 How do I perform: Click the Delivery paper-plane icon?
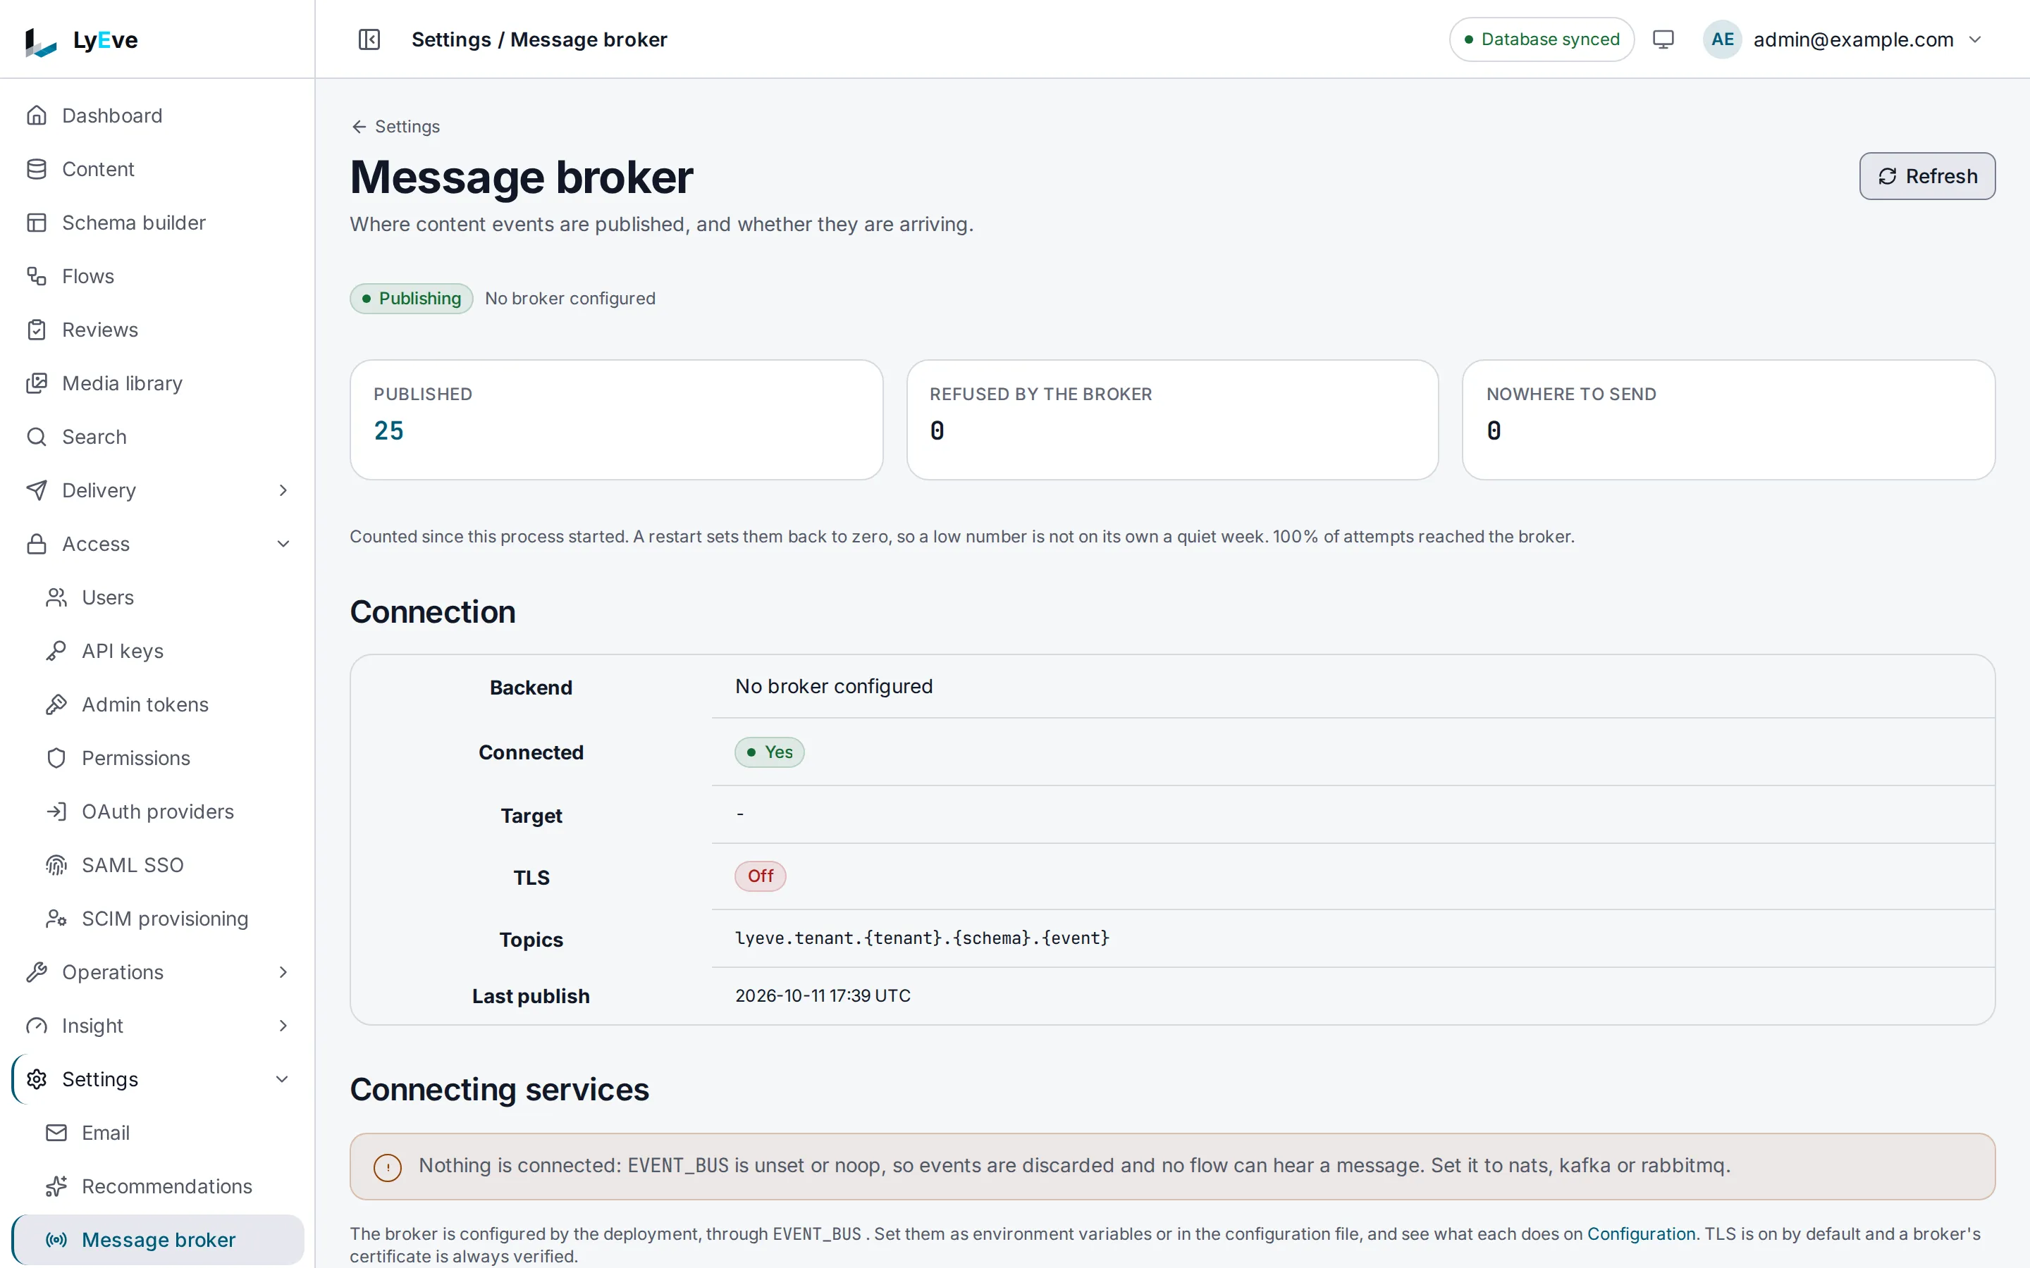click(x=37, y=490)
